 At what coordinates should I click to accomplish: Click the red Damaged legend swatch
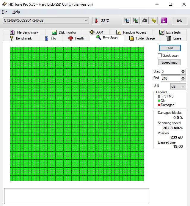point(159,105)
